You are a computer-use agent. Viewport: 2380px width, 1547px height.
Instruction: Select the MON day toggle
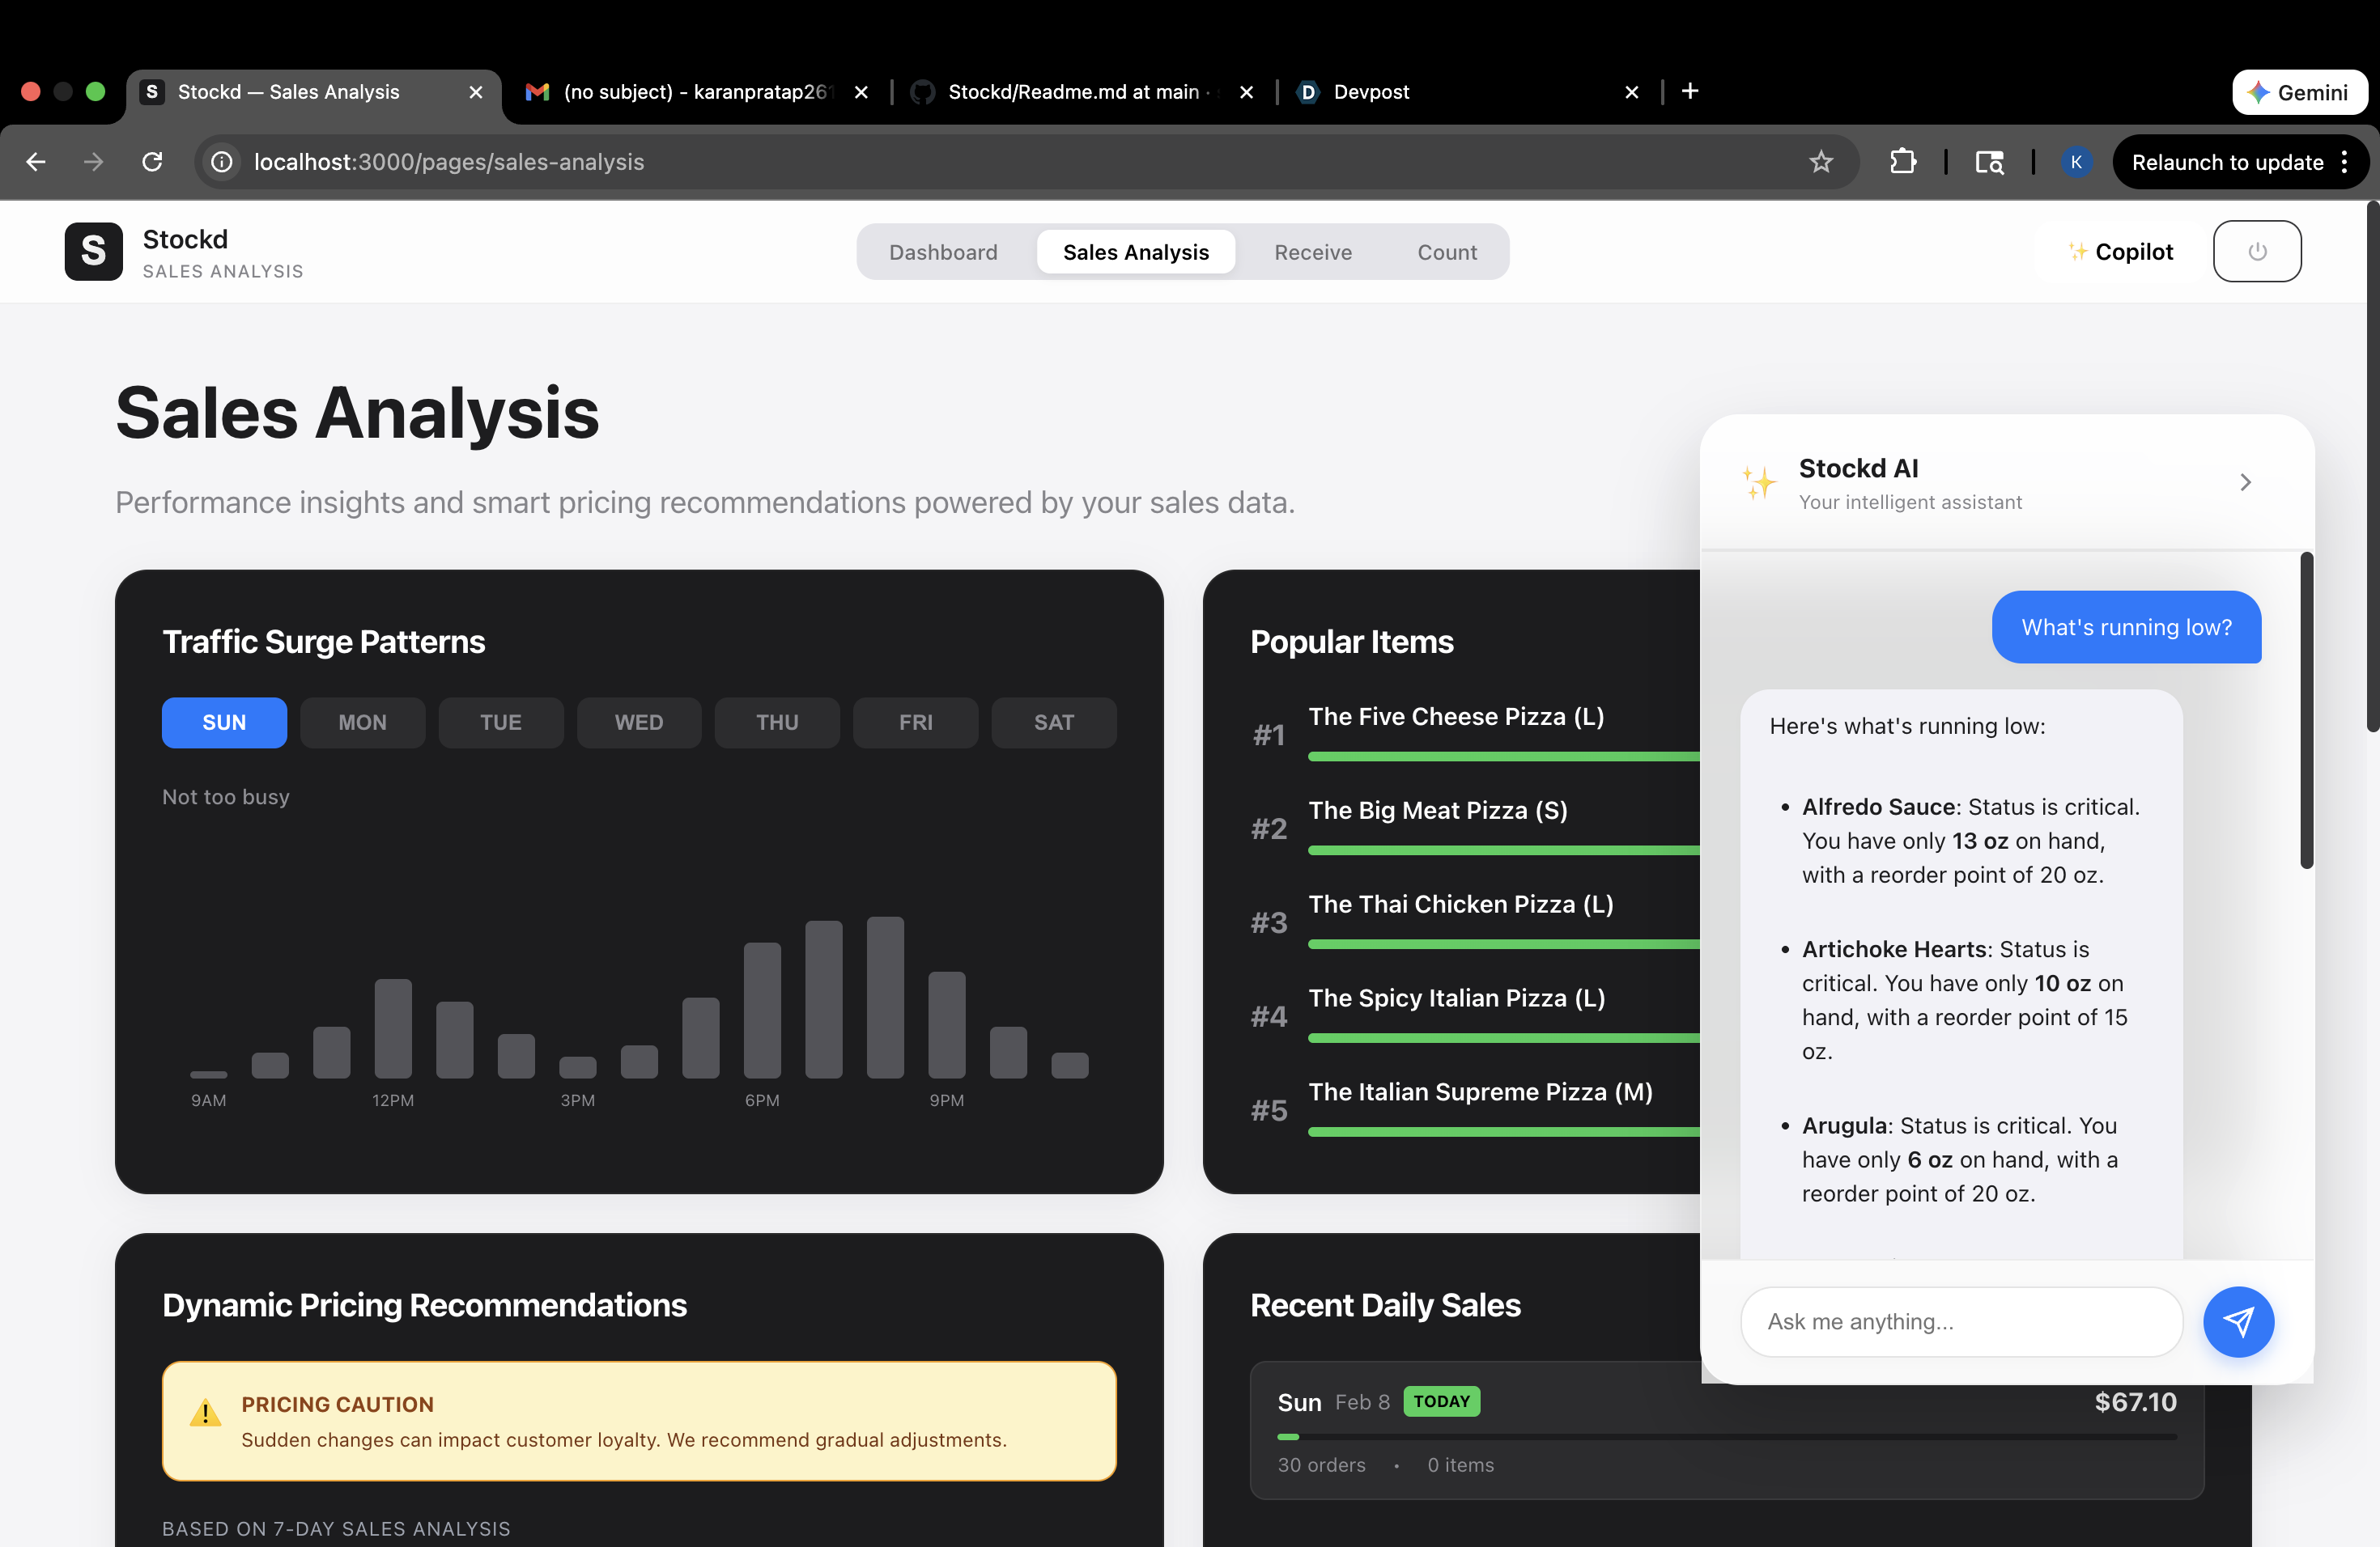pos(362,723)
